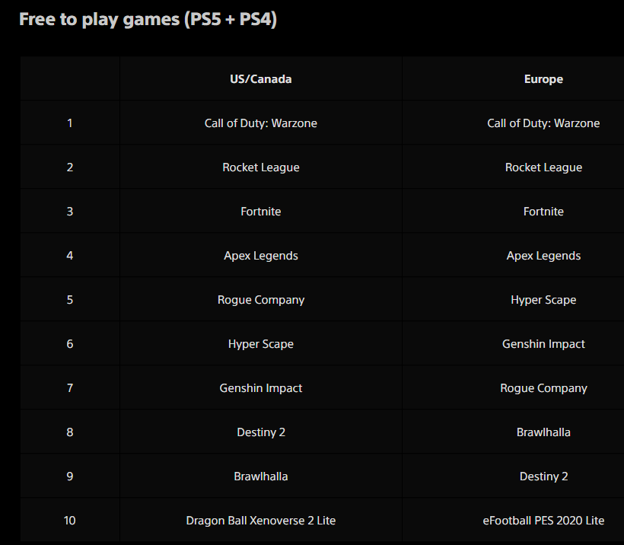The image size is (624, 545).
Task: Select rank number 10 cell
Action: click(70, 521)
